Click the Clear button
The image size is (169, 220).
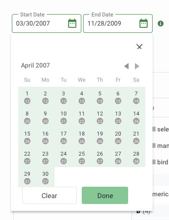coord(50,195)
